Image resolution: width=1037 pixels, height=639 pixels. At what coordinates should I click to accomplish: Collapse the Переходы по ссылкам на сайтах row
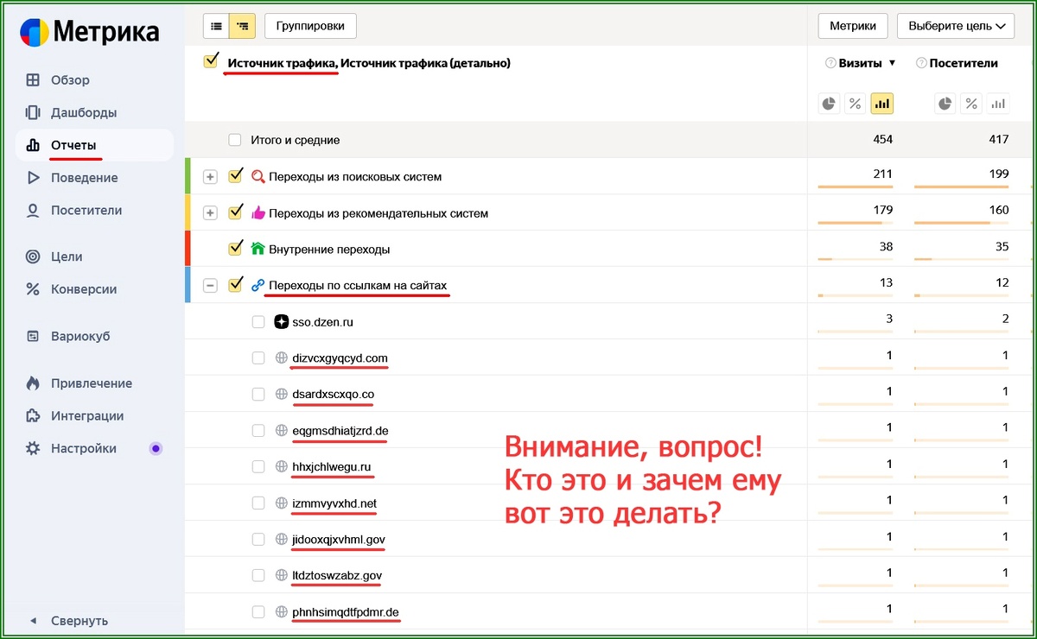(x=210, y=283)
